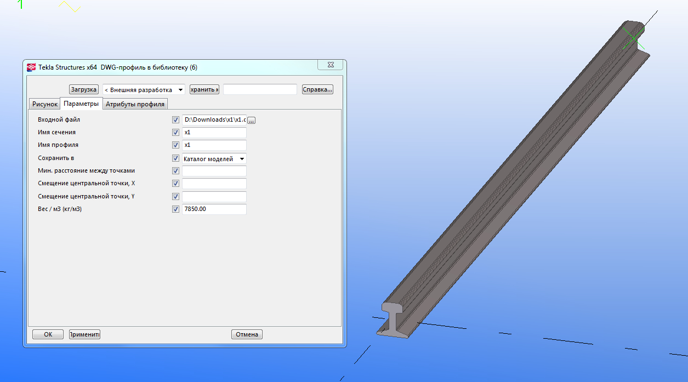
Task: Click the Сохранить как button
Action: [x=204, y=89]
